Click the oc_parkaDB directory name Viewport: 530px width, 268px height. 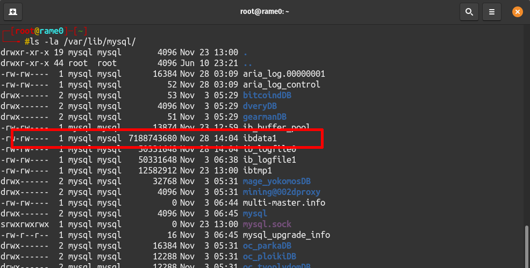pyautogui.click(x=267, y=246)
